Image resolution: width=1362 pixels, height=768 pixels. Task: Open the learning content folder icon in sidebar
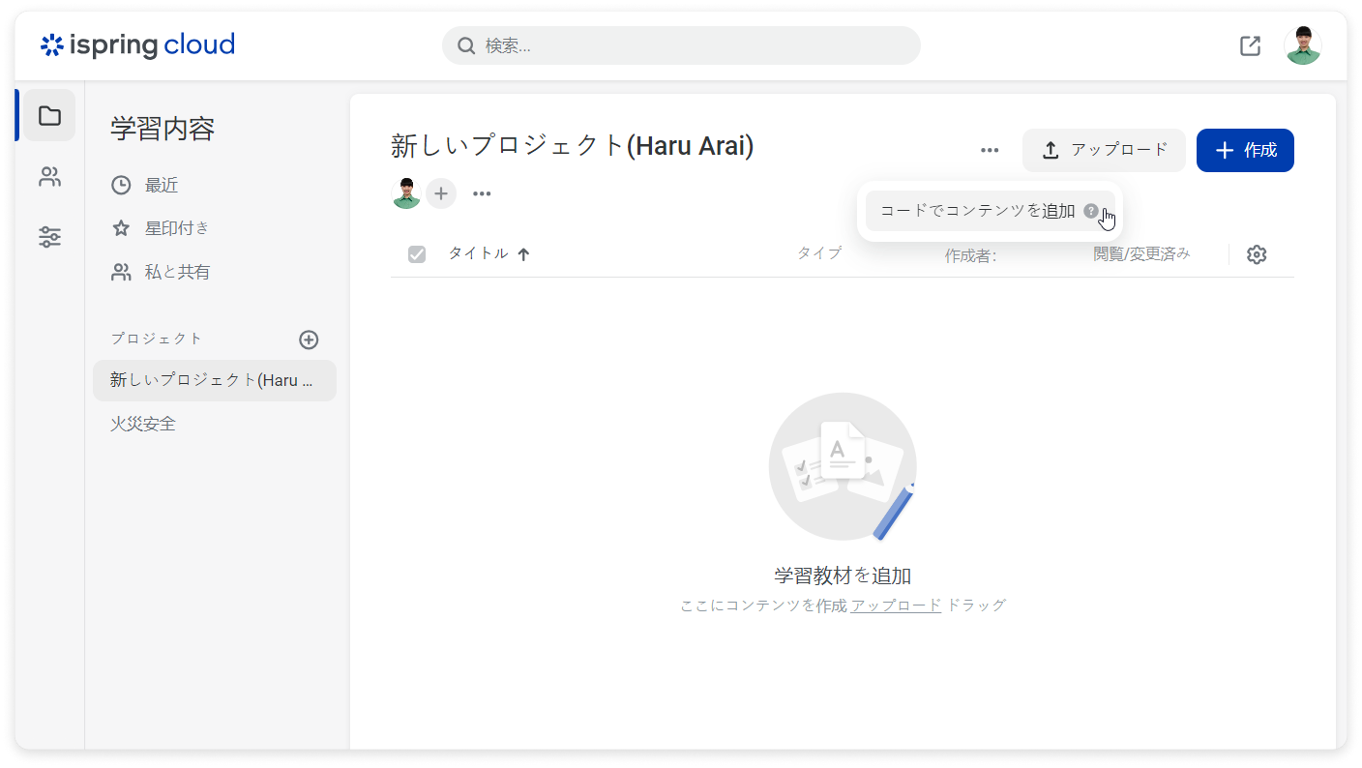point(49,116)
